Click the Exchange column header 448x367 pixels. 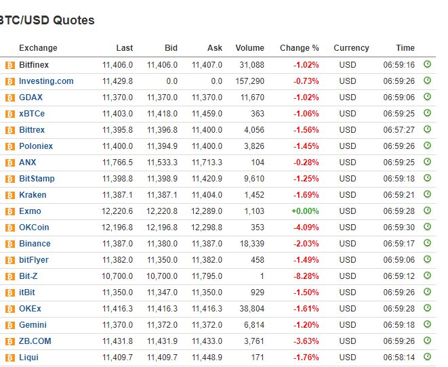pyautogui.click(x=38, y=48)
